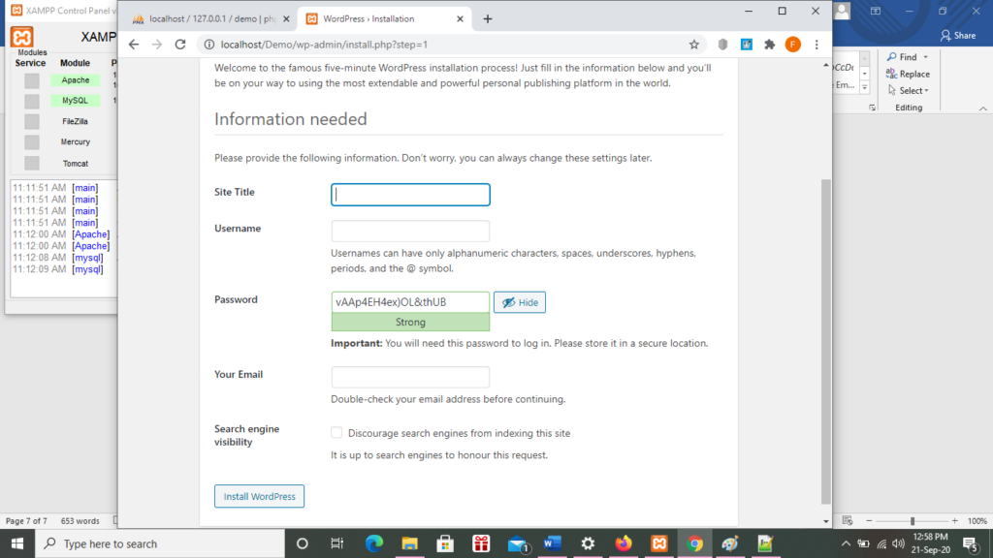The image size is (993, 558).
Task: Show hidden system tray icons
Action: [x=846, y=543]
